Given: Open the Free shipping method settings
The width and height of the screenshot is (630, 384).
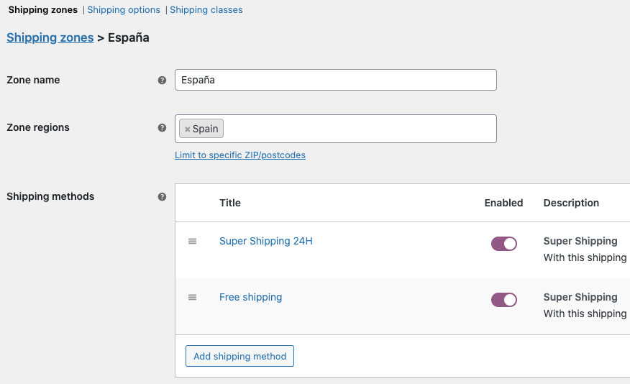Looking at the screenshot, I should (251, 297).
